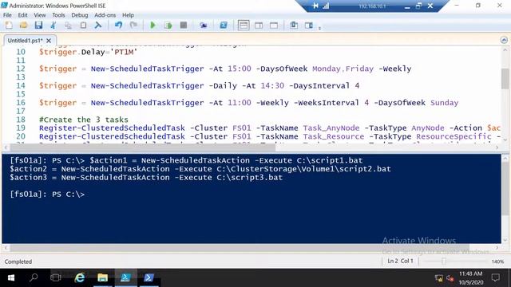Redo the last edit
Image resolution: width=511 pixels, height=287 pixels.
(x=133, y=25)
